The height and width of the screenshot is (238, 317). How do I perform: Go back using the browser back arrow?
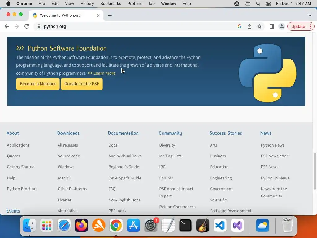pos(7,27)
